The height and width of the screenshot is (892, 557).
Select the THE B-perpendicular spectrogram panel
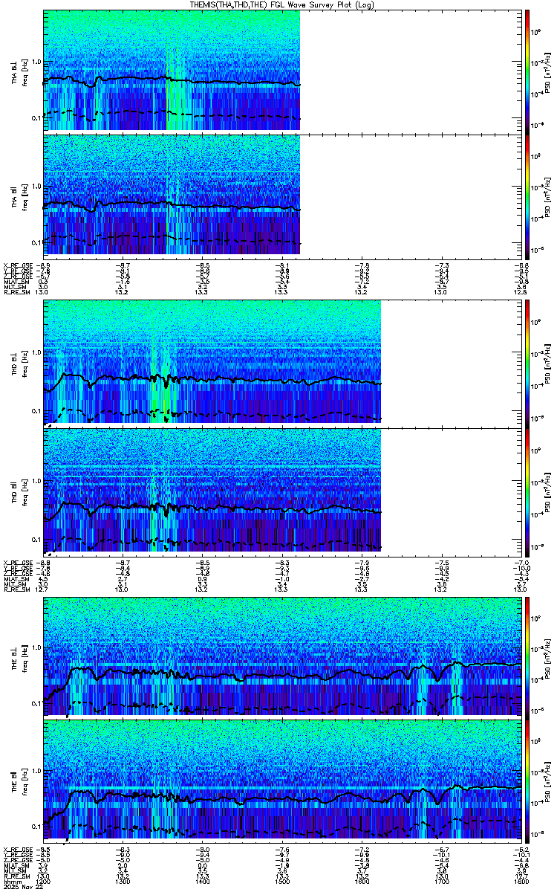(281, 655)
